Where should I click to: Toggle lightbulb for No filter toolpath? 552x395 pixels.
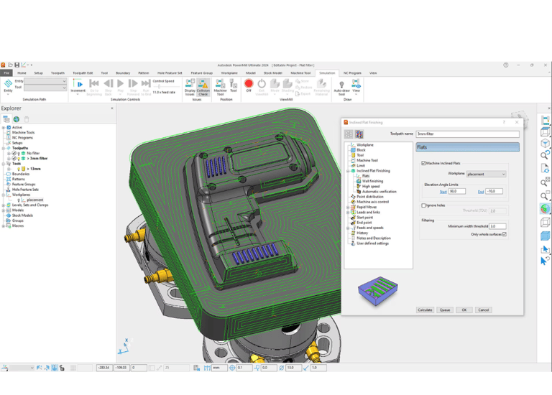[19, 154]
